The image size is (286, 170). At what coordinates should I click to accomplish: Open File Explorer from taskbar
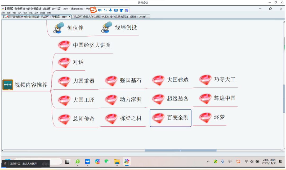click(x=117, y=161)
